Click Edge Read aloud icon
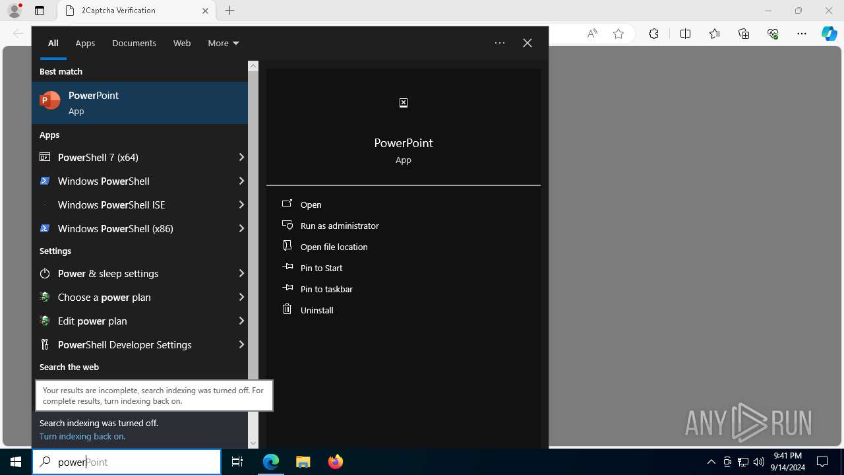844x475 pixels. (592, 34)
